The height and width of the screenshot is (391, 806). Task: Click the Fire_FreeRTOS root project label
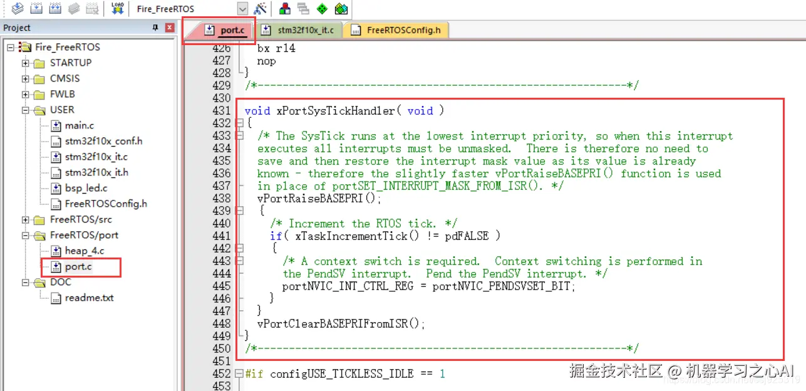(68, 47)
